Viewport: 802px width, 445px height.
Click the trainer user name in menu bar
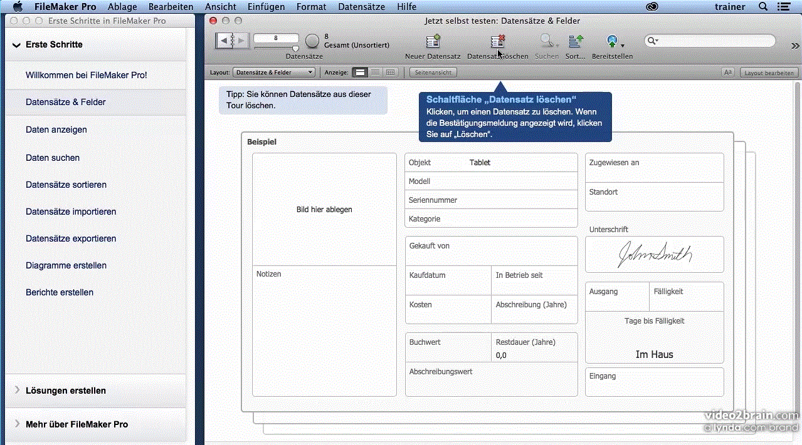point(730,7)
